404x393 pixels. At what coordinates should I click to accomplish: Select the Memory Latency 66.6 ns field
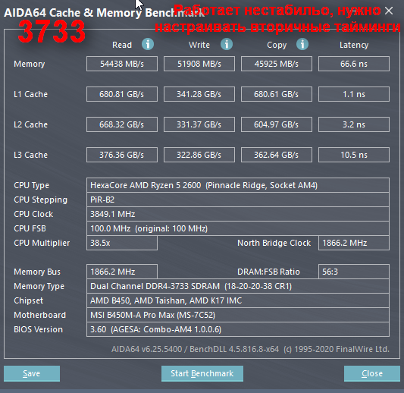click(354, 64)
